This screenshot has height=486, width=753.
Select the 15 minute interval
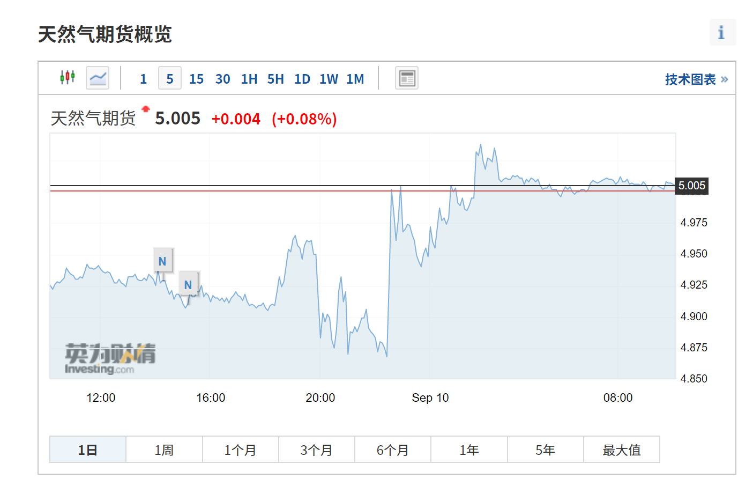tap(196, 79)
